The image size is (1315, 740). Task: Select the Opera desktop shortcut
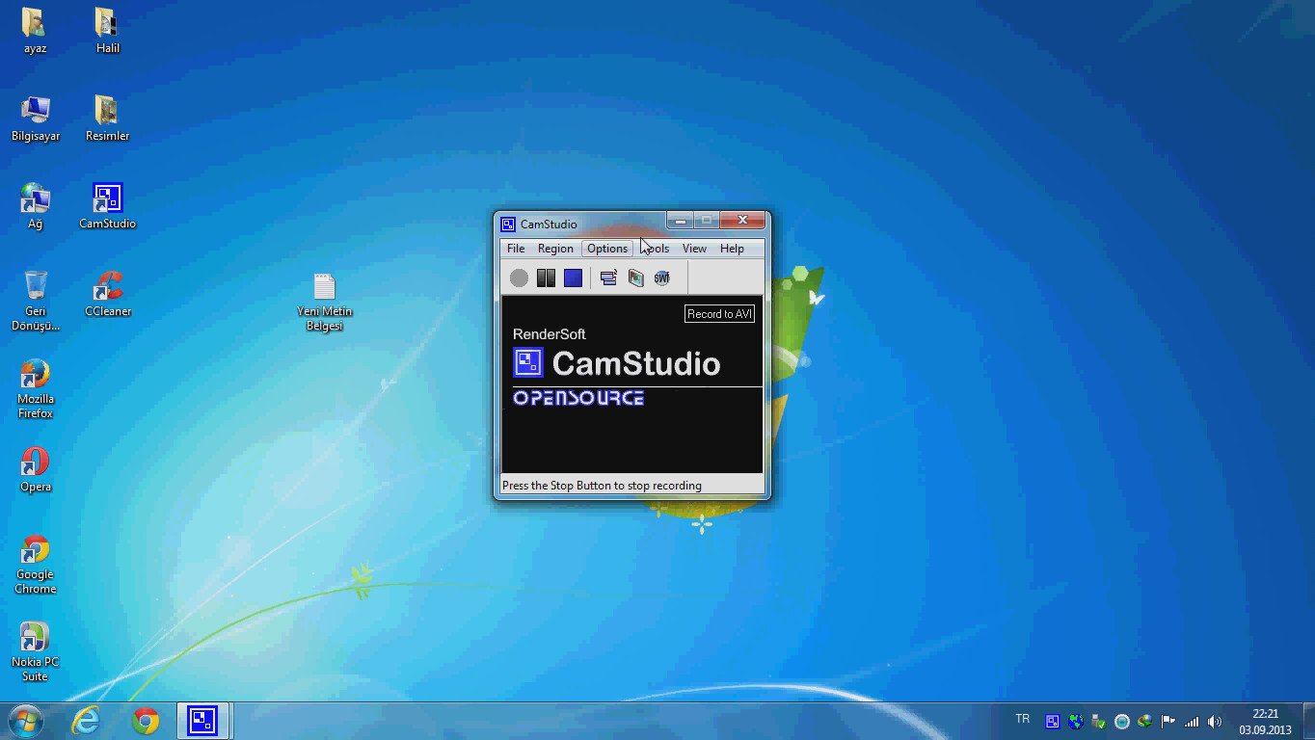pyautogui.click(x=35, y=469)
